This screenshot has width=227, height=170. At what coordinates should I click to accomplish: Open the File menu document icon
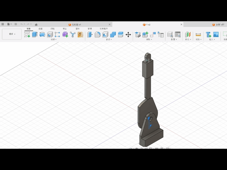point(9,24)
